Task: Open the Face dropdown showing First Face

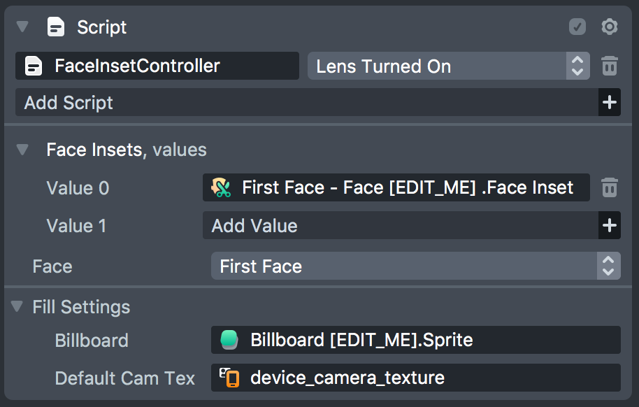Action: click(415, 266)
